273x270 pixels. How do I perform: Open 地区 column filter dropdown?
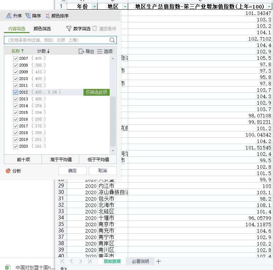125,7
